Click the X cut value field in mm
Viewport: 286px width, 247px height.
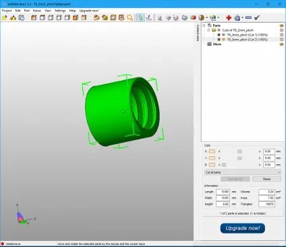click(x=269, y=151)
